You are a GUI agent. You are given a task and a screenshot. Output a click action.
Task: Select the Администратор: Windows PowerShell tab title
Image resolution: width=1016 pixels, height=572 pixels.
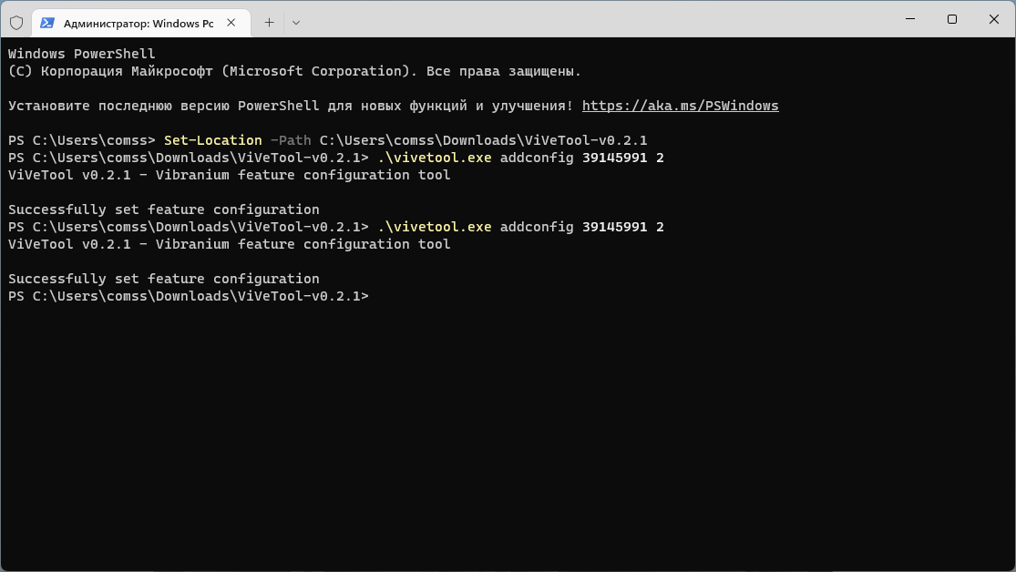point(139,23)
